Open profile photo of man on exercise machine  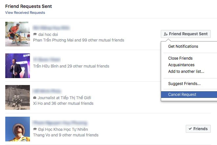pos(17,34)
